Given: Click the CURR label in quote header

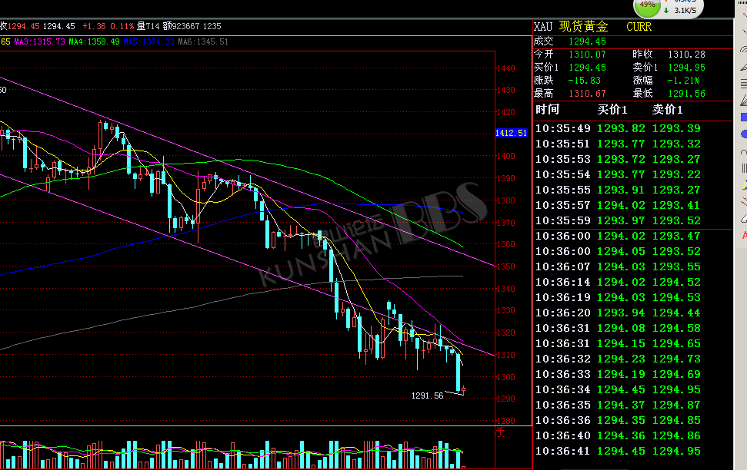Looking at the screenshot, I should coord(639,27).
